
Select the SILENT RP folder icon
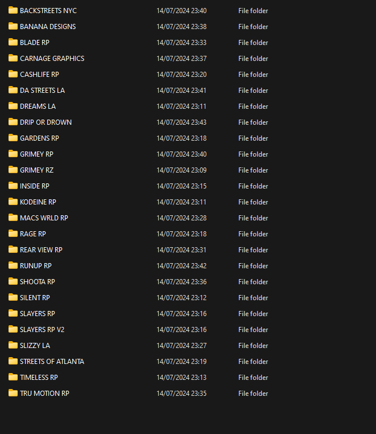(x=13, y=297)
